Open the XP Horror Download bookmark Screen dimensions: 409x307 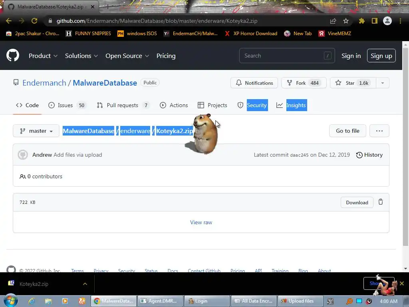[251, 34]
